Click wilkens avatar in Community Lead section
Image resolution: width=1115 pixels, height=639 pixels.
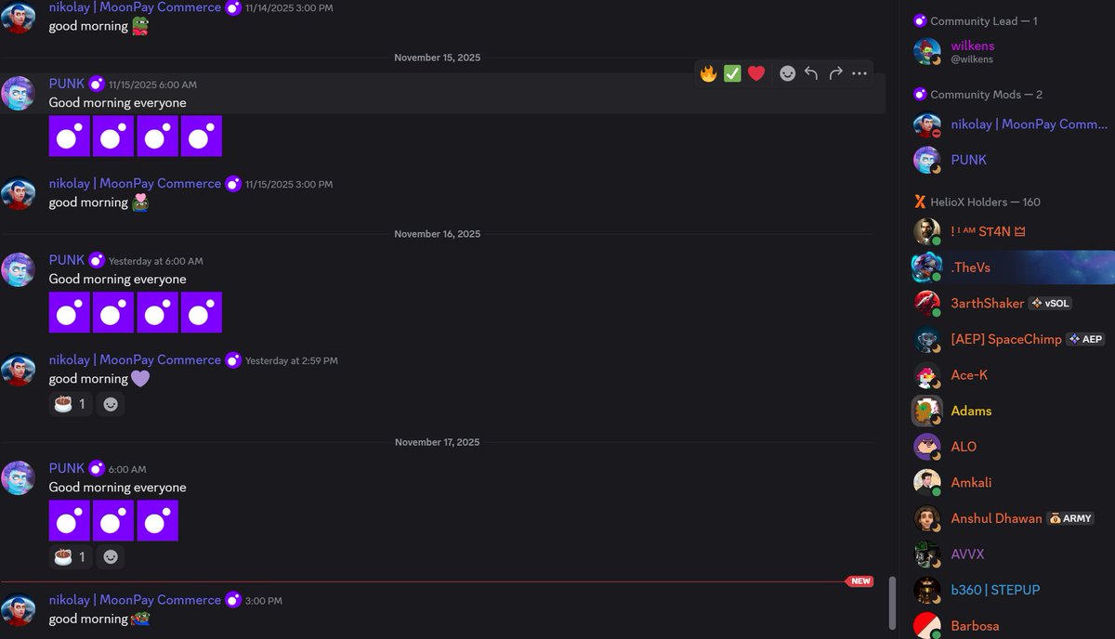point(927,52)
